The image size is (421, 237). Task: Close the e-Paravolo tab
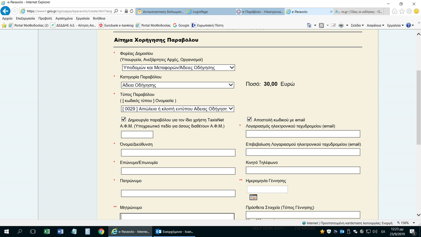pyautogui.click(x=331, y=12)
